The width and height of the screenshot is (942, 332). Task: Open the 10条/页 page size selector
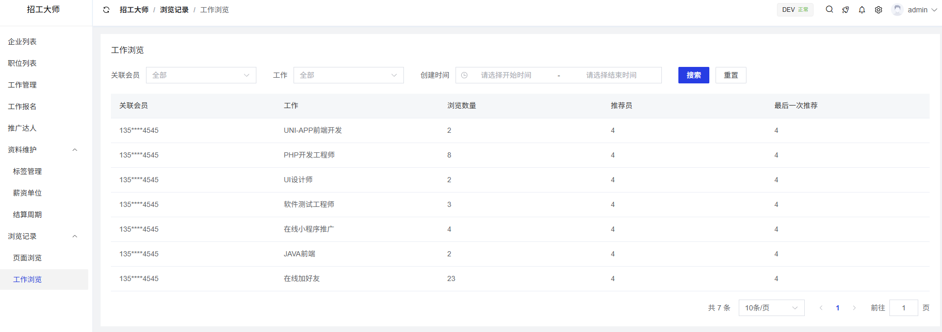(x=771, y=308)
